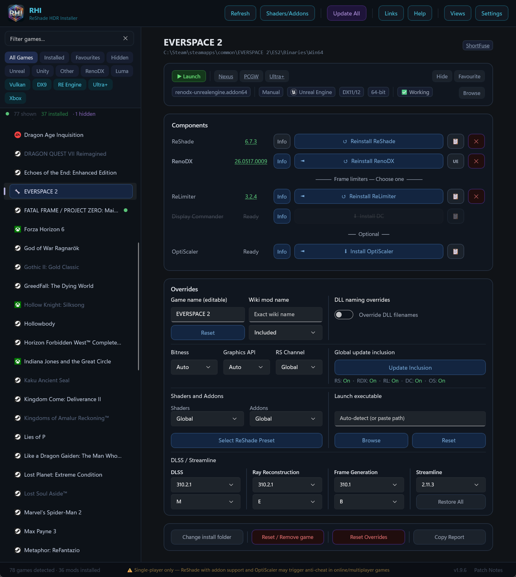This screenshot has height=577, width=516.
Task: Open ReShade version 6.7.3 link
Action: pos(251,141)
